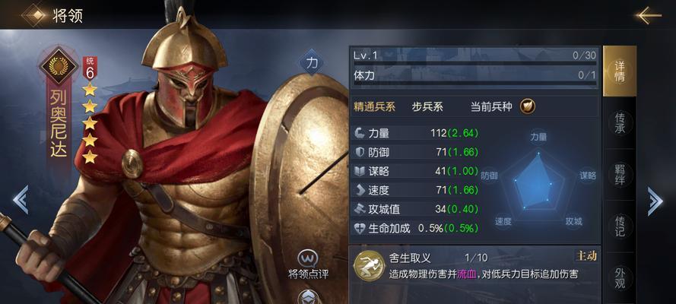The width and height of the screenshot is (676, 304).
Task: Select the 详情 tab
Action: click(x=620, y=71)
